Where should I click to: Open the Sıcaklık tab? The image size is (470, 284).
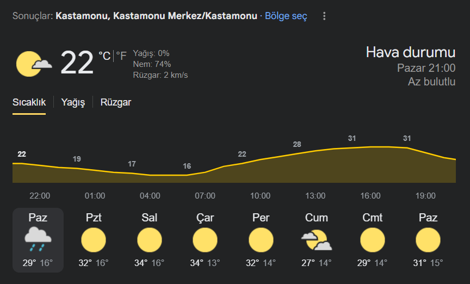click(x=29, y=102)
